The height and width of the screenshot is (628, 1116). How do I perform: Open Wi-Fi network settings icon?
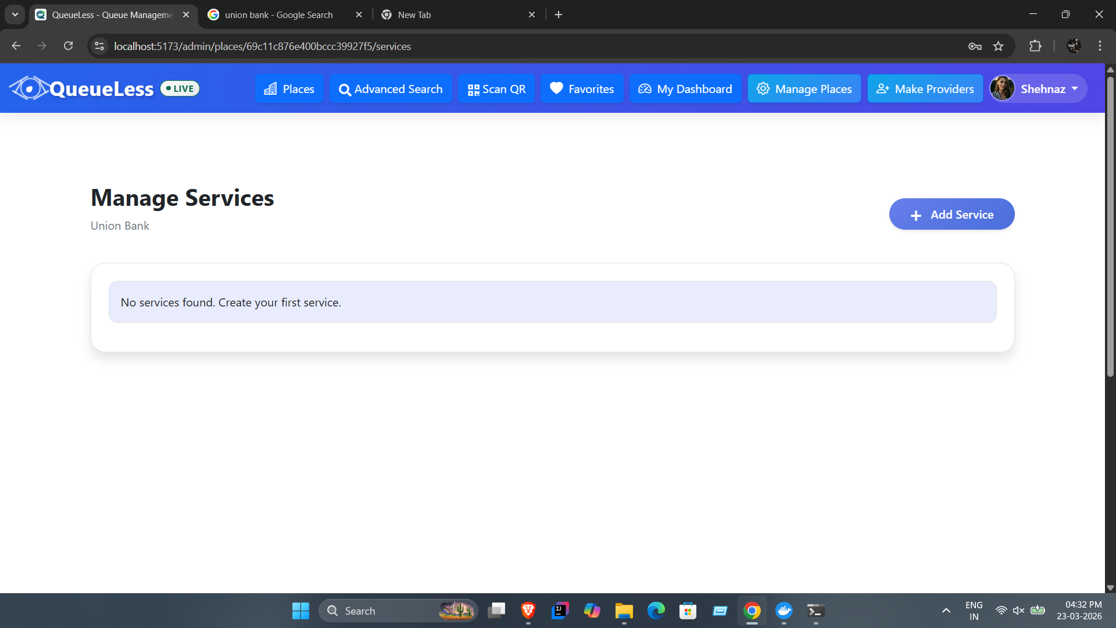click(x=1001, y=611)
